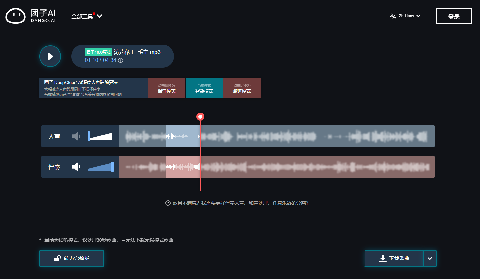Click the question mark help icon
480x279 pixels.
(x=167, y=203)
